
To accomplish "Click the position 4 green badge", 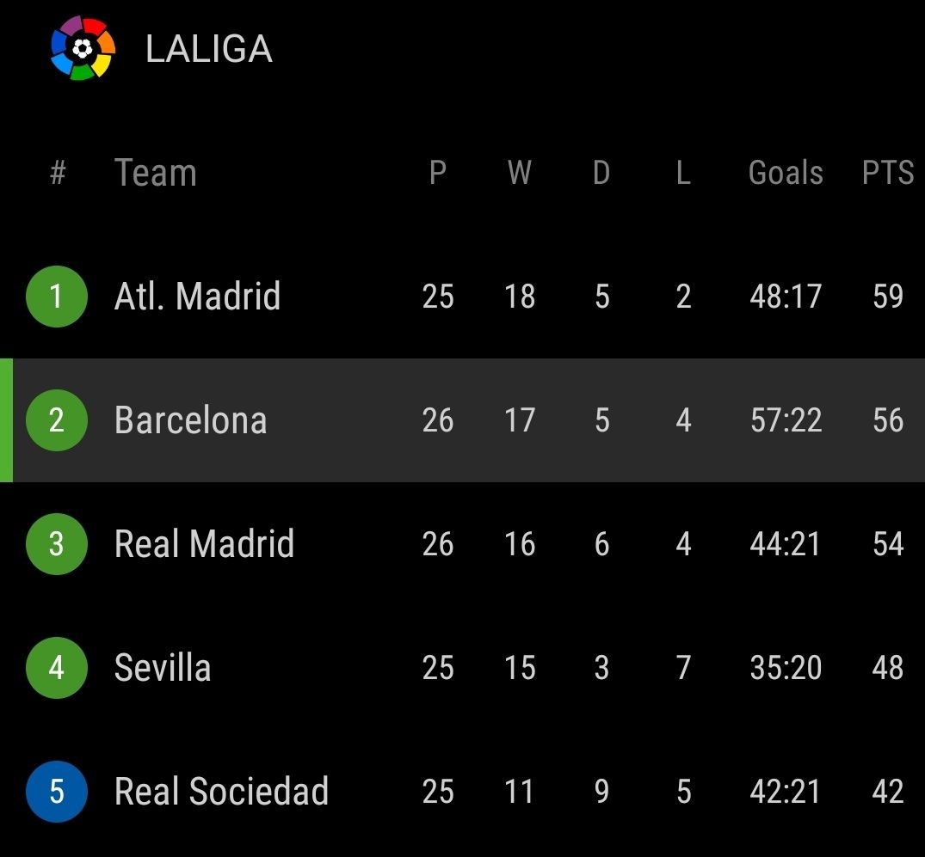I will [57, 668].
